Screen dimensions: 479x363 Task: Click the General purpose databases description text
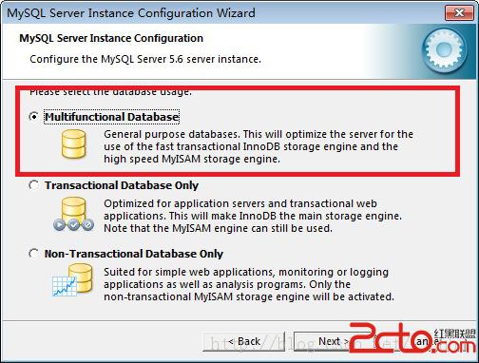(259, 146)
